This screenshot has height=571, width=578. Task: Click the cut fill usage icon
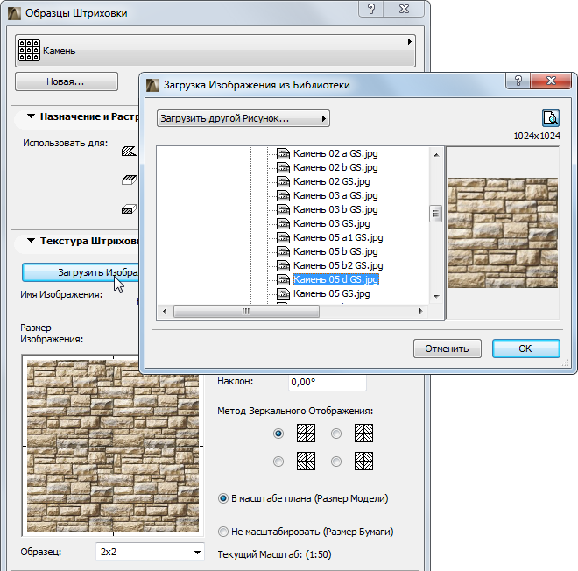[x=129, y=209]
